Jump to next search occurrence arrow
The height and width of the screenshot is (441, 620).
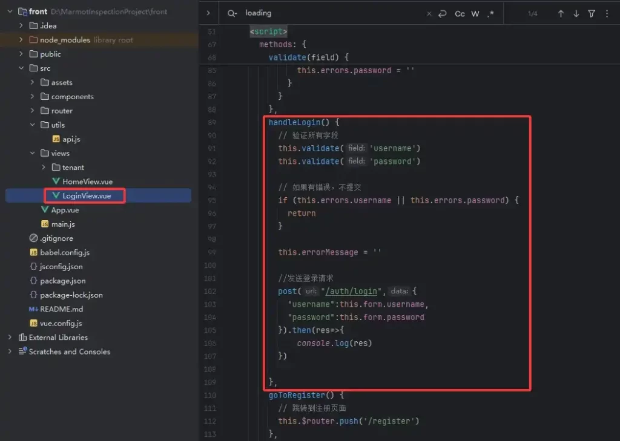[576, 13]
